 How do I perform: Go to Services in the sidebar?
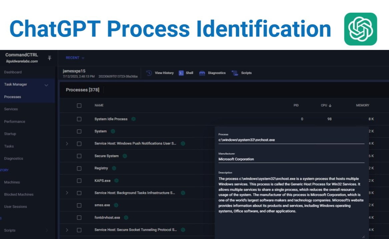click(x=11, y=109)
